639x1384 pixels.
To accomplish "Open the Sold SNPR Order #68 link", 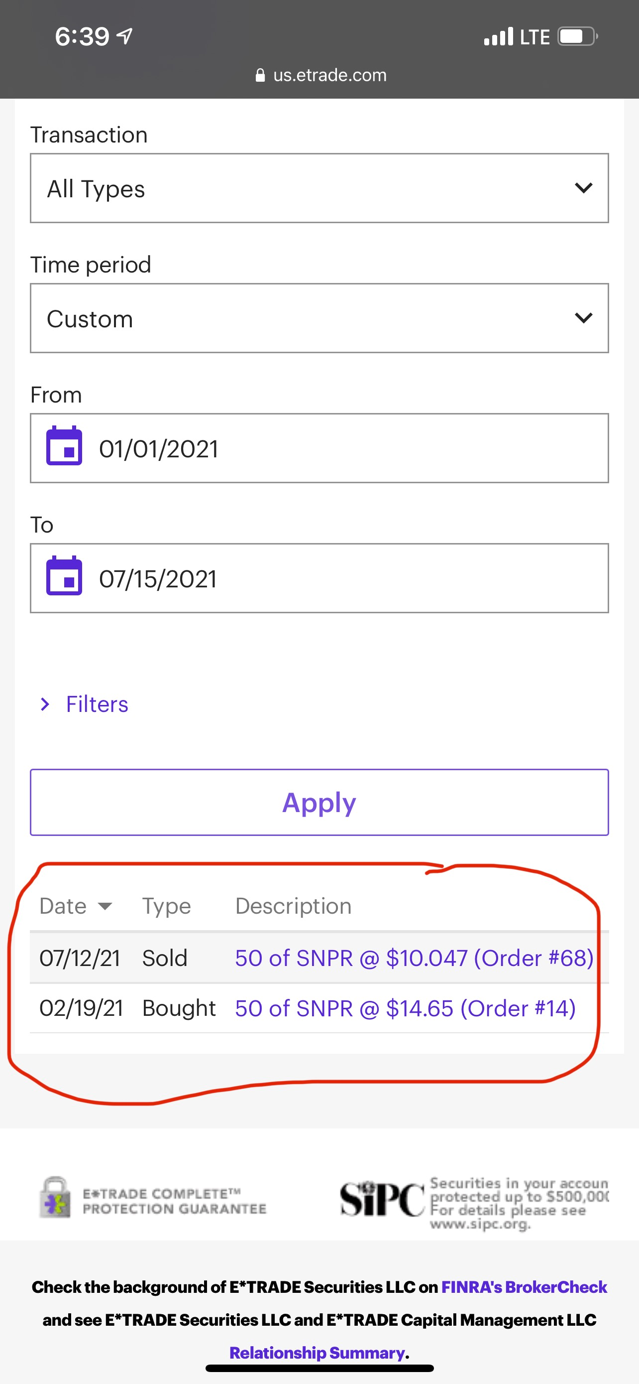I will (414, 958).
